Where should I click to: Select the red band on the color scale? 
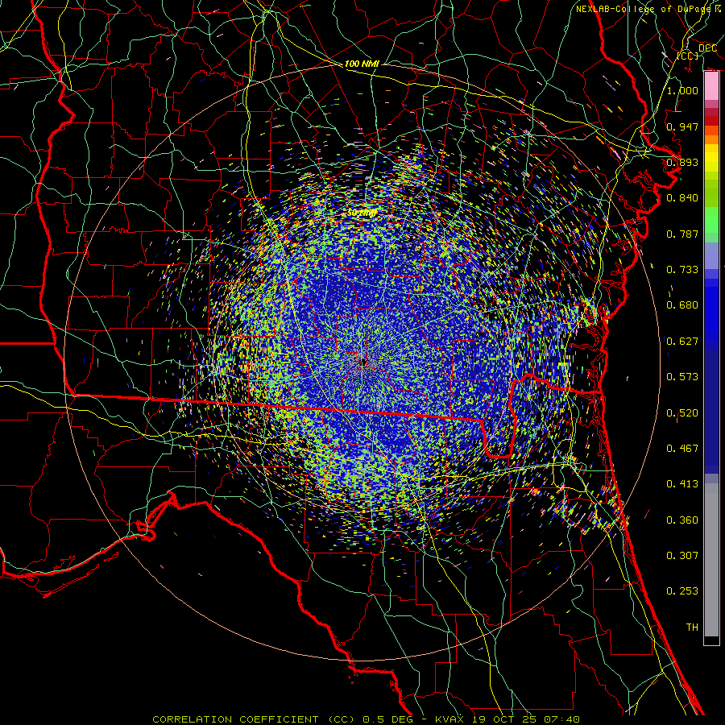pos(711,121)
